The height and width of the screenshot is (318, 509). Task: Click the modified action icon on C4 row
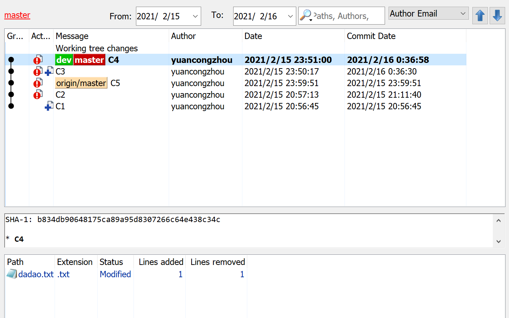coord(38,60)
